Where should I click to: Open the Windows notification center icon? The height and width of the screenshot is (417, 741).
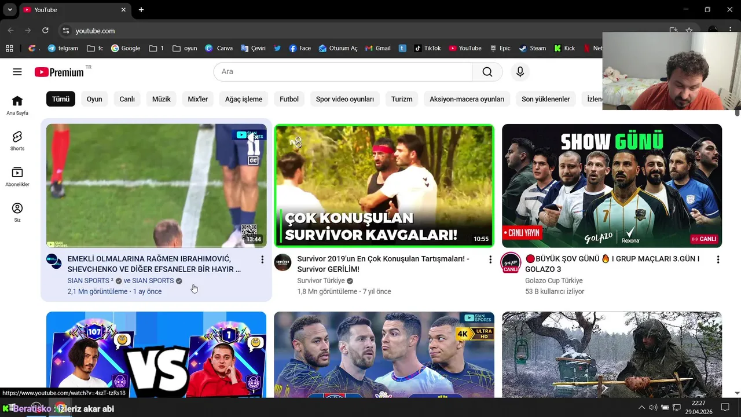click(x=725, y=408)
